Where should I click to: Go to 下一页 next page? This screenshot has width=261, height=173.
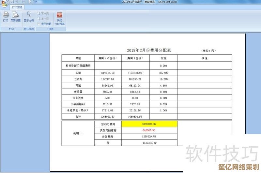pyautogui.click(x=43, y=13)
